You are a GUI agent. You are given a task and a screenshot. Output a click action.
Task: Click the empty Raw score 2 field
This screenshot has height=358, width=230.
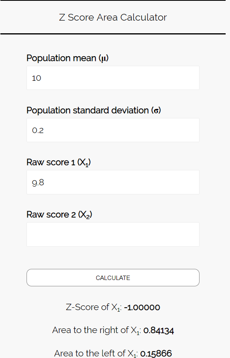[113, 234]
